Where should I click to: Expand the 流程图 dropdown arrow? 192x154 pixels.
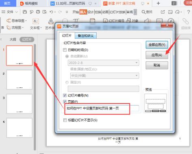pyautogui.click(x=23, y=27)
